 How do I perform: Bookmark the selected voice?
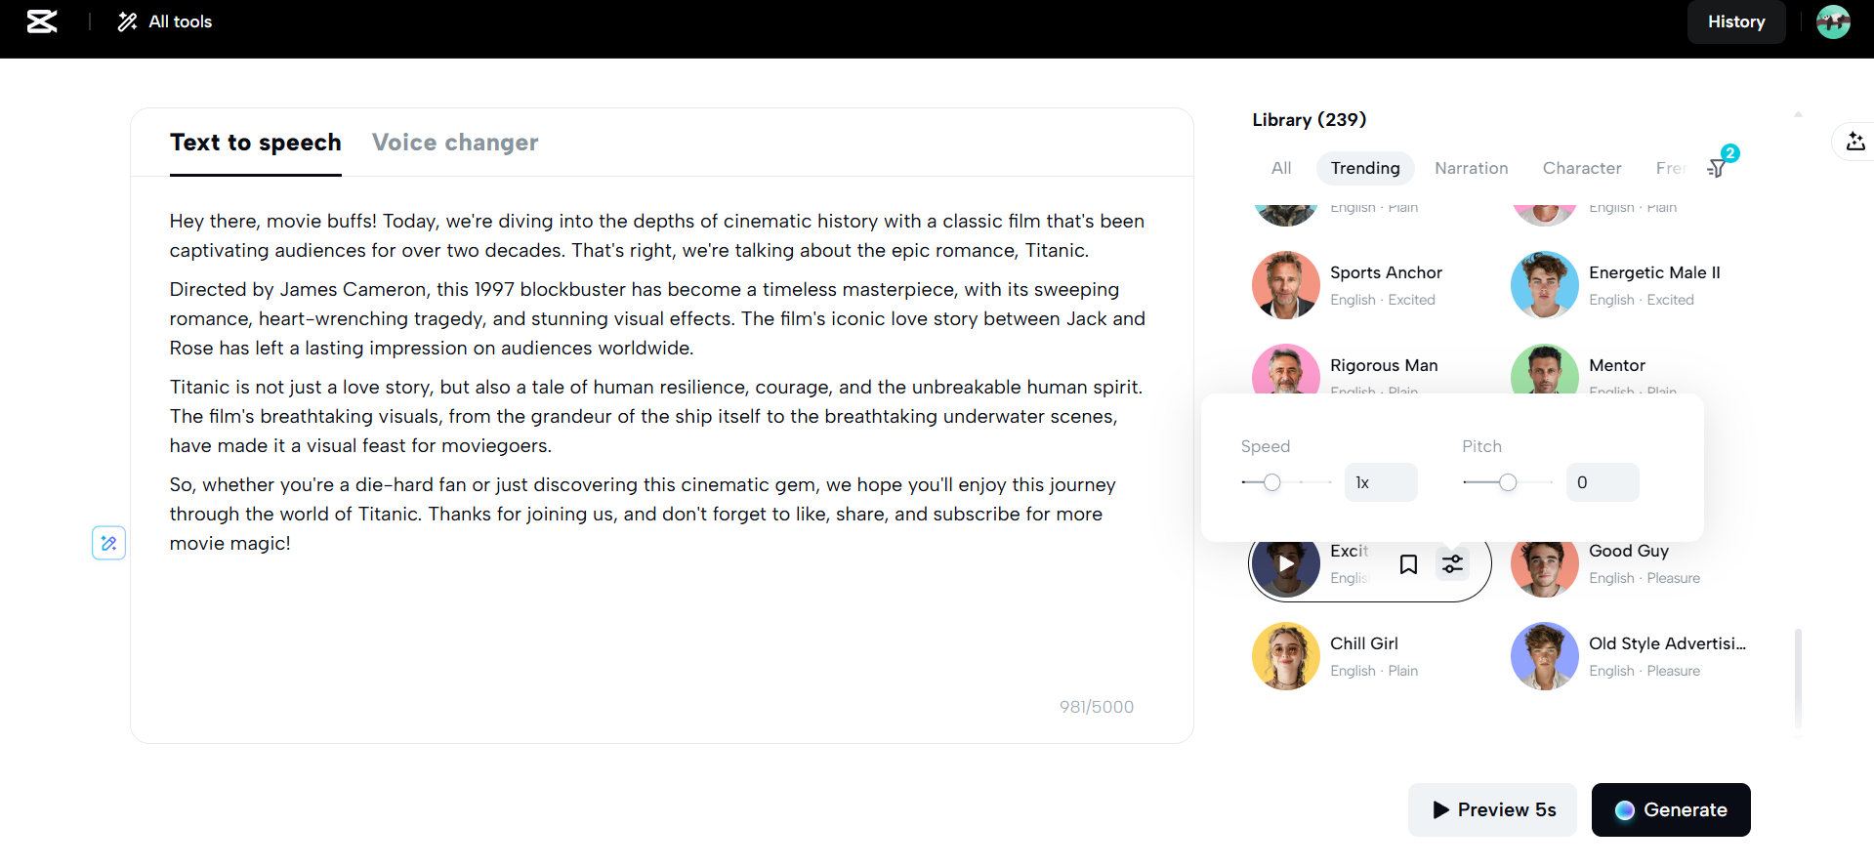click(x=1408, y=564)
